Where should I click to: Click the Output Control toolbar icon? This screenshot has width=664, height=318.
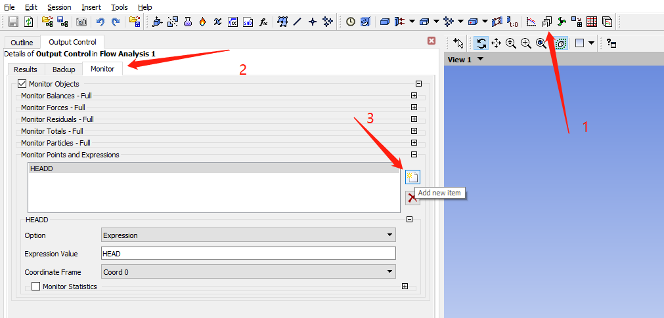point(546,22)
